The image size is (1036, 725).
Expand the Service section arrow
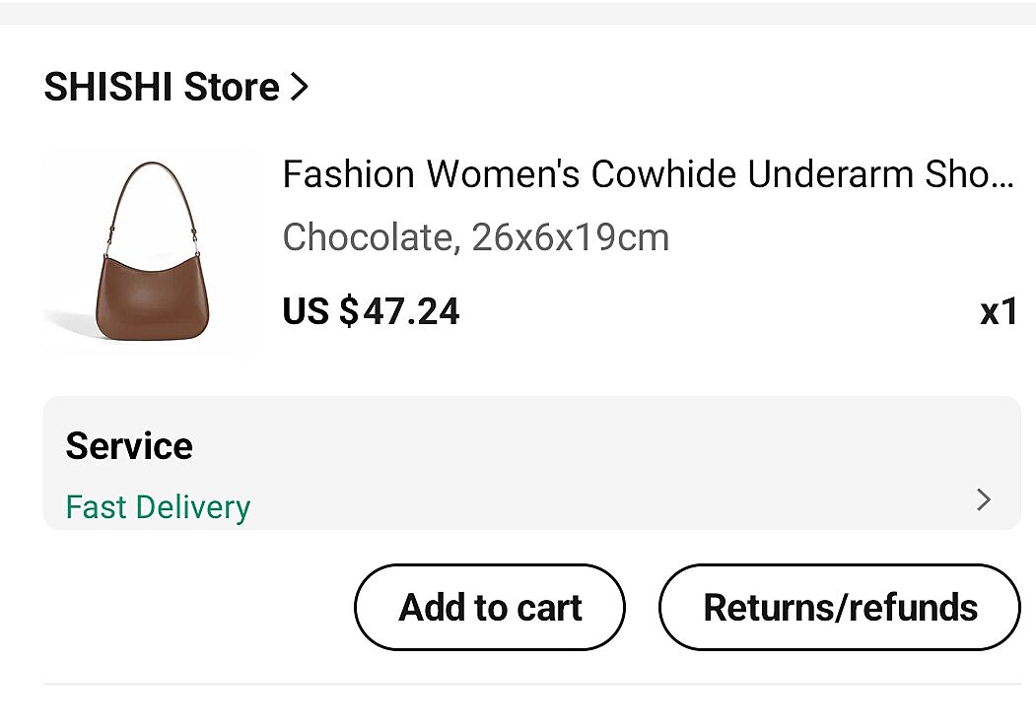click(983, 500)
